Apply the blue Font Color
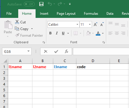Screen dimensions: 129x108 pos(98,33)
